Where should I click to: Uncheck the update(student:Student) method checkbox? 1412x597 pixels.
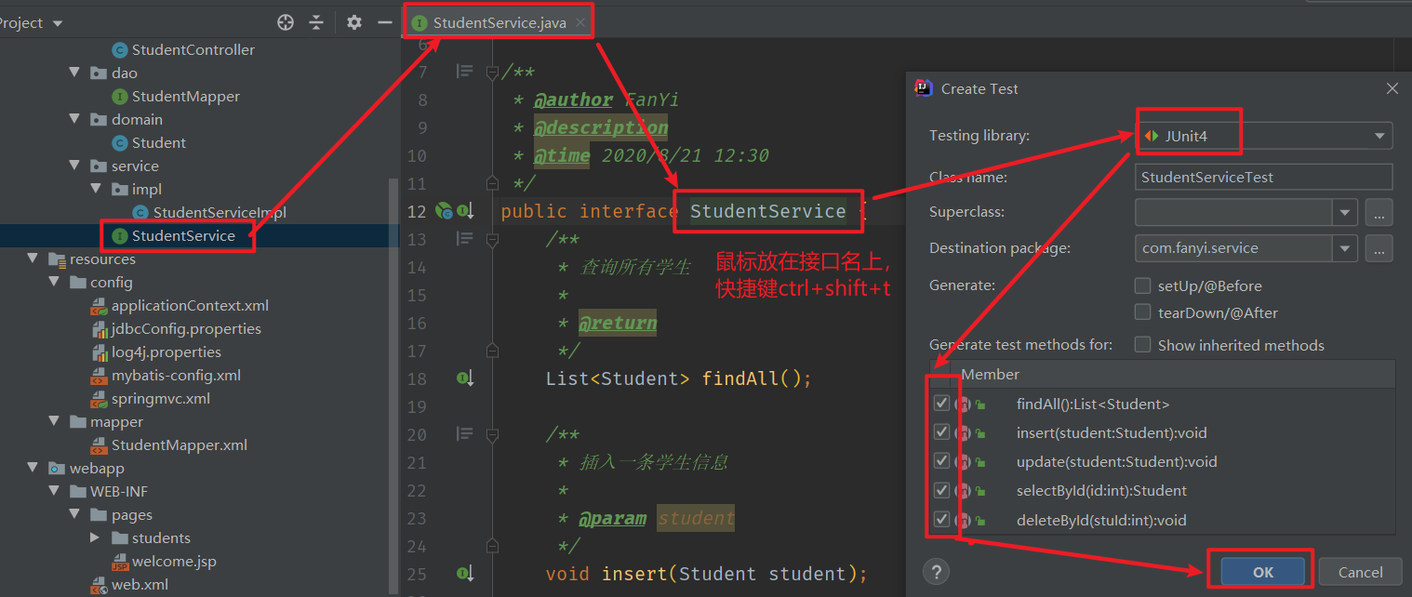(941, 461)
